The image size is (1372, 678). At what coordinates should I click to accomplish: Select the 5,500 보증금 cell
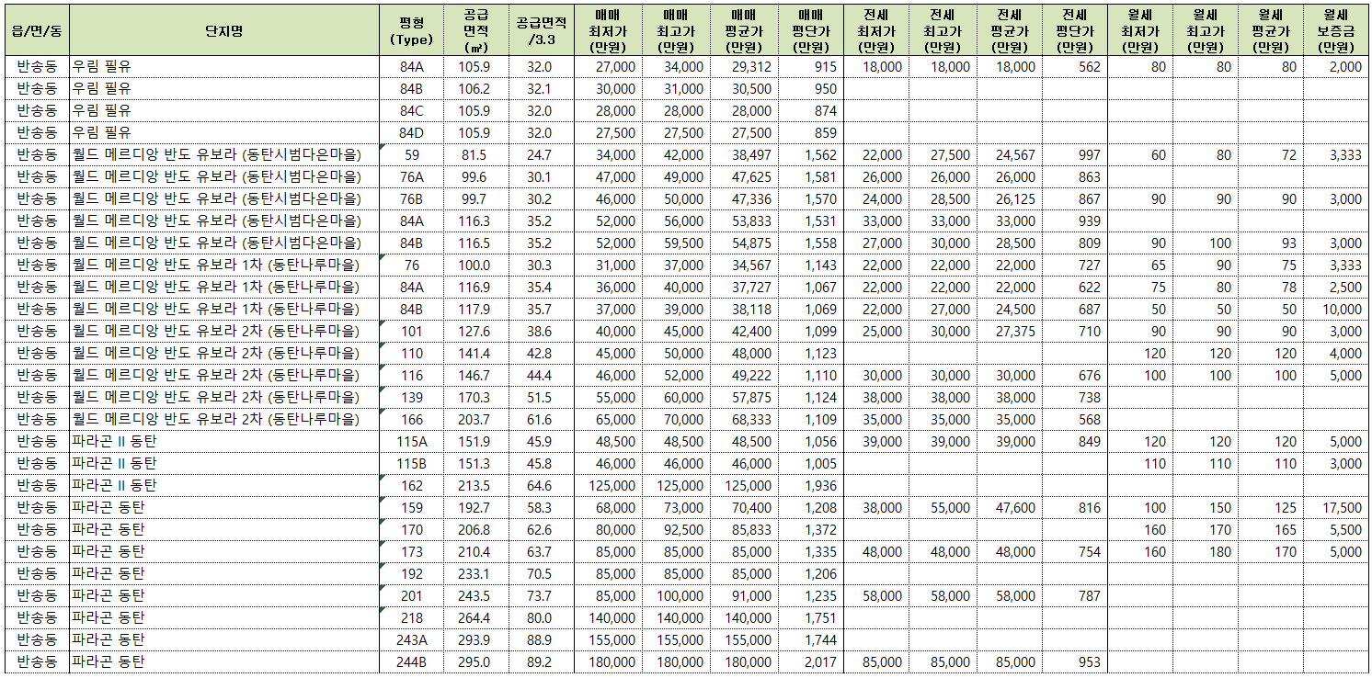[1335, 530]
